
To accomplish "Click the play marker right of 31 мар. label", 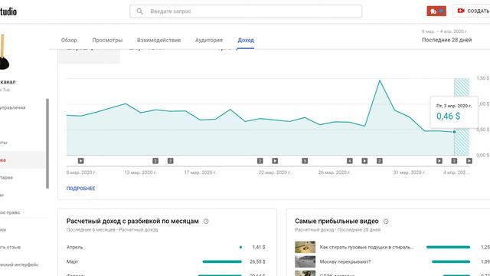I will coord(439,161).
